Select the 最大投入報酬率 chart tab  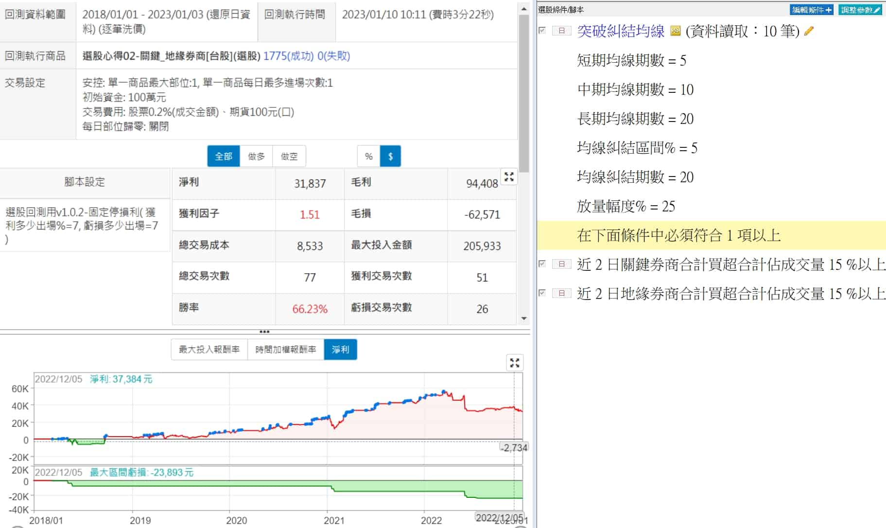click(209, 350)
